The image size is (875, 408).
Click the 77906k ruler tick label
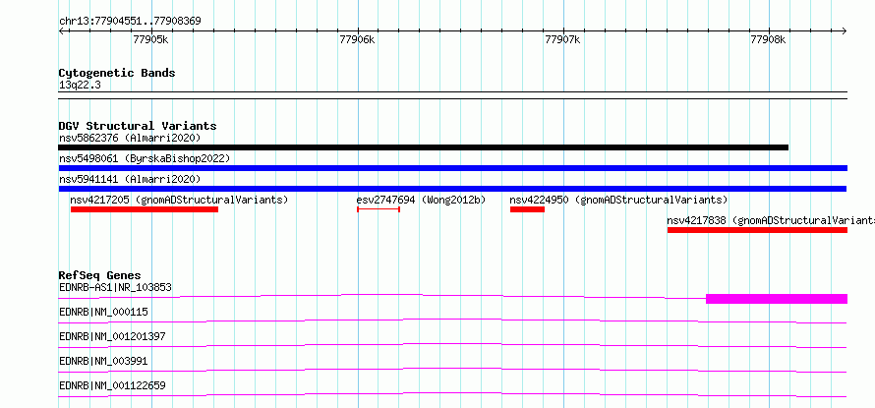357,39
